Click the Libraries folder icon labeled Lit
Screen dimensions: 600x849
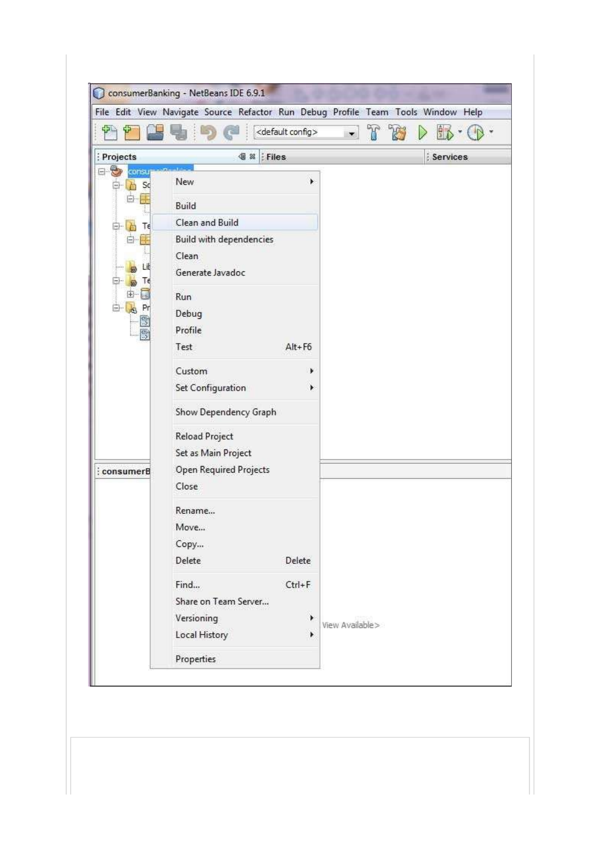click(131, 266)
